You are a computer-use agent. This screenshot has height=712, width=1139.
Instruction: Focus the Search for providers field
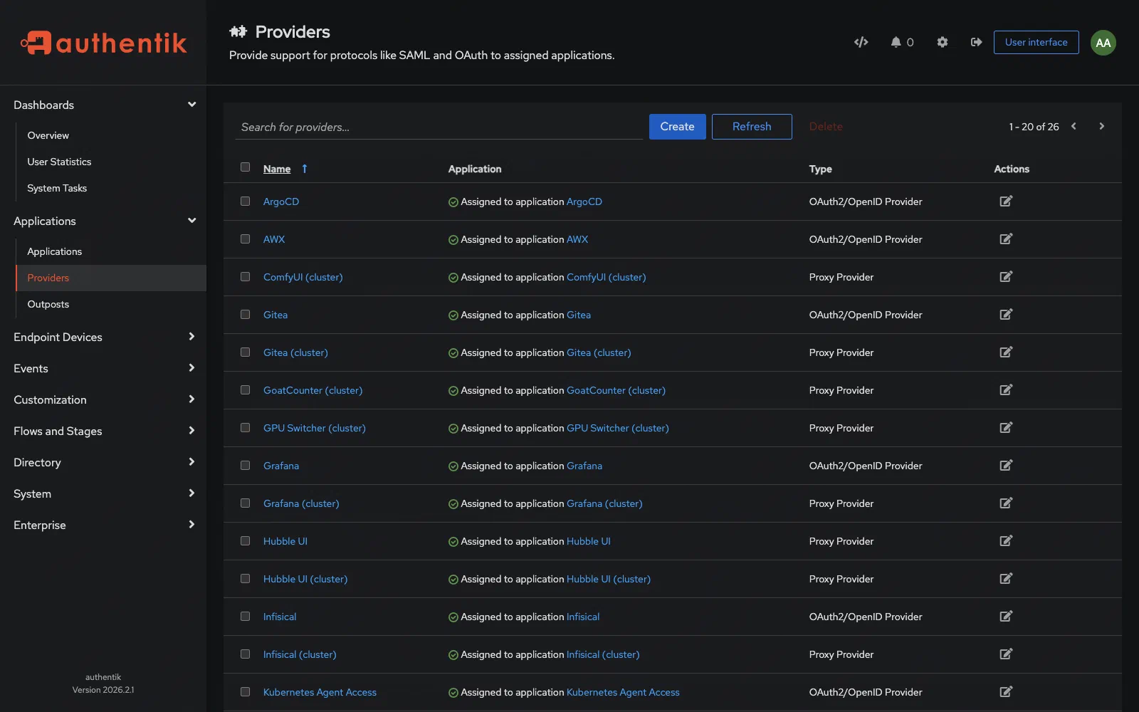click(439, 127)
